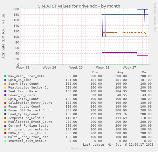158x152 pixels.
Task: Click the Calibration_Retry_Count red legend swatch
Action: pyautogui.click(x=5, y=103)
